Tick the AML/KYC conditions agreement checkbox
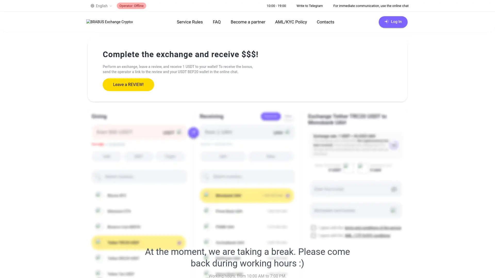Screen dimensions: 495x278 click(313, 236)
